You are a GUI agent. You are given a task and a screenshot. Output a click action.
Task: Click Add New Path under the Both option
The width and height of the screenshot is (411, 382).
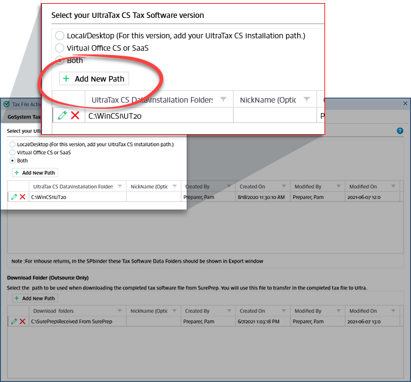tap(35, 173)
